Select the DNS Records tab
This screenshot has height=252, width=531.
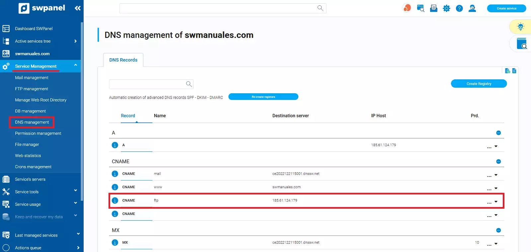(x=123, y=60)
